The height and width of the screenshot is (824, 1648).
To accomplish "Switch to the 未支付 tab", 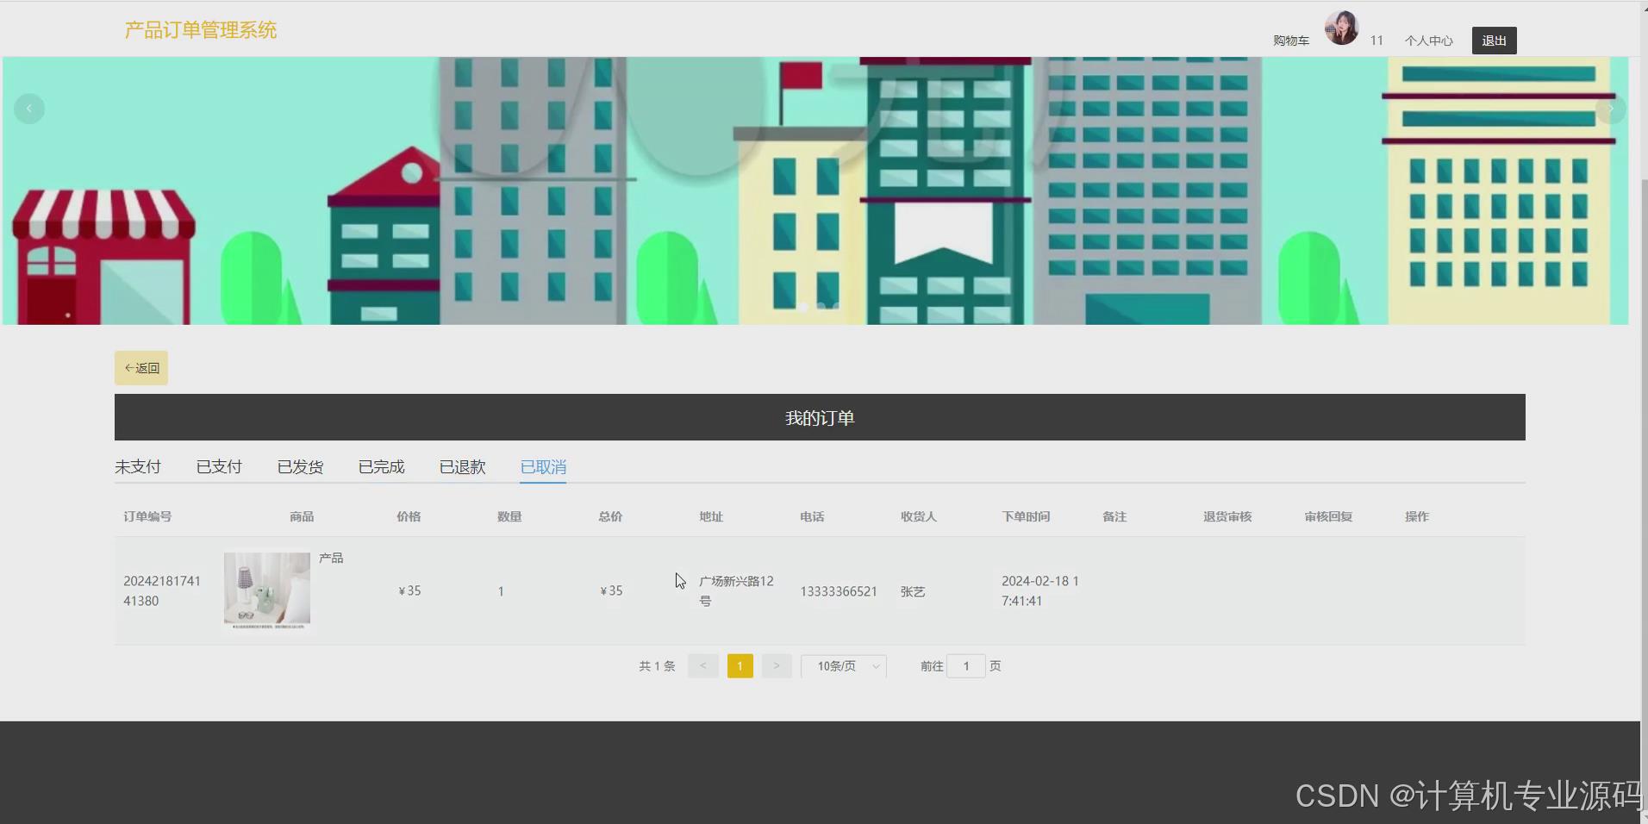I will point(138,466).
